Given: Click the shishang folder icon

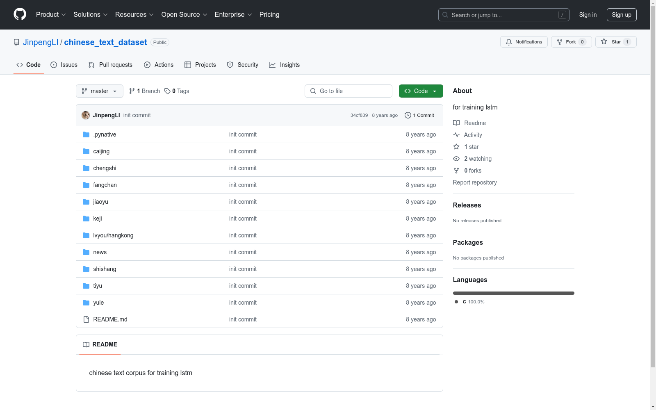Looking at the screenshot, I should coord(86,269).
